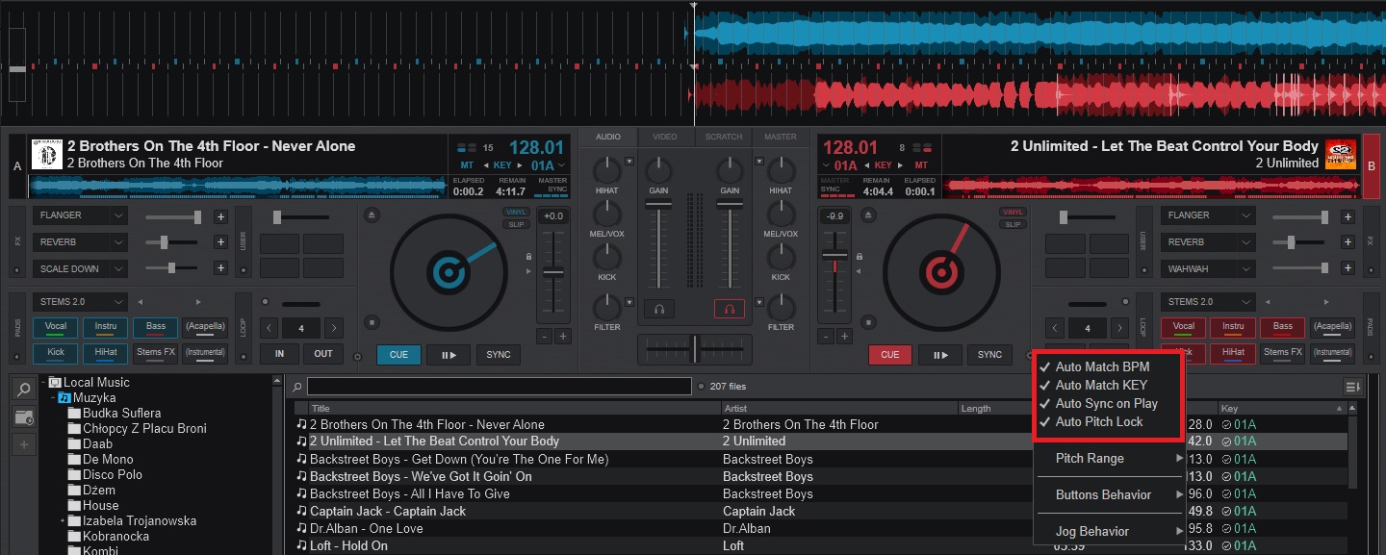1386x555 pixels.
Task: Open the browser options icon right of the search bar
Action: tap(1352, 387)
